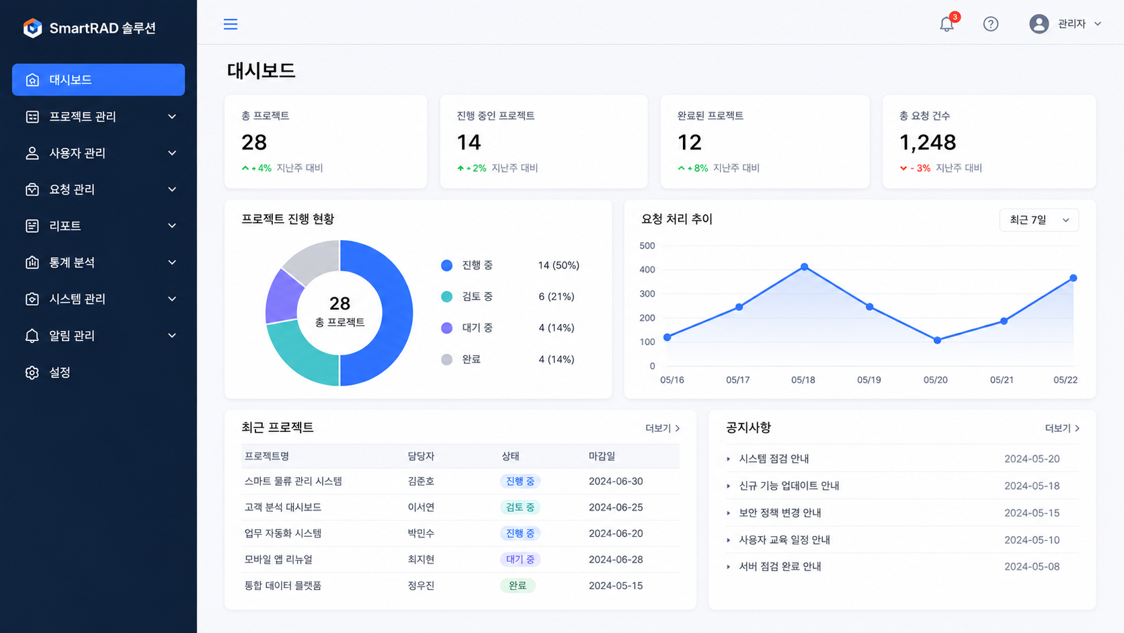Expand the 시스템 관리 submenu chevron
Image resolution: width=1124 pixels, height=633 pixels.
click(172, 299)
